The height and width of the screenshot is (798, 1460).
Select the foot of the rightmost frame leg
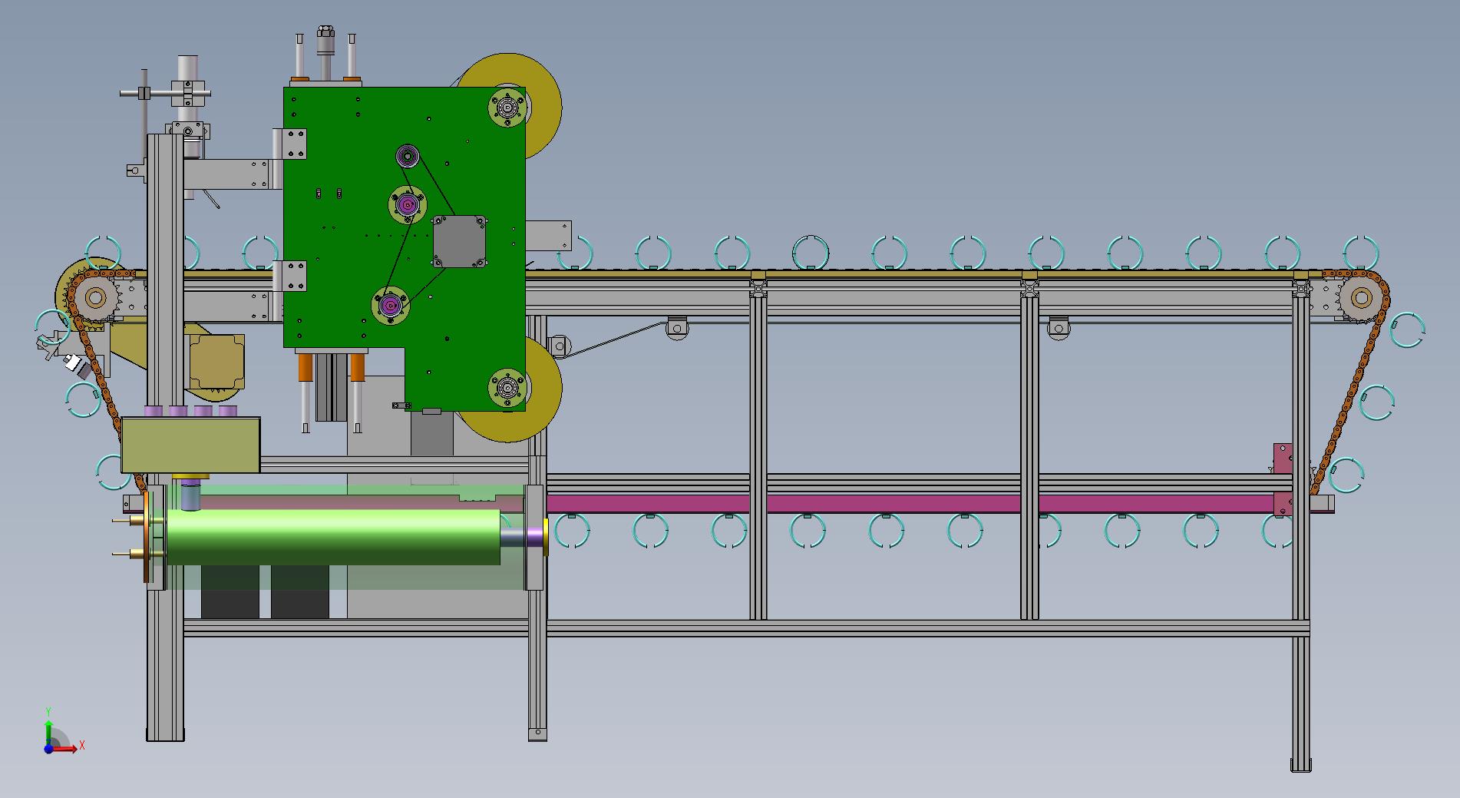pos(1300,764)
